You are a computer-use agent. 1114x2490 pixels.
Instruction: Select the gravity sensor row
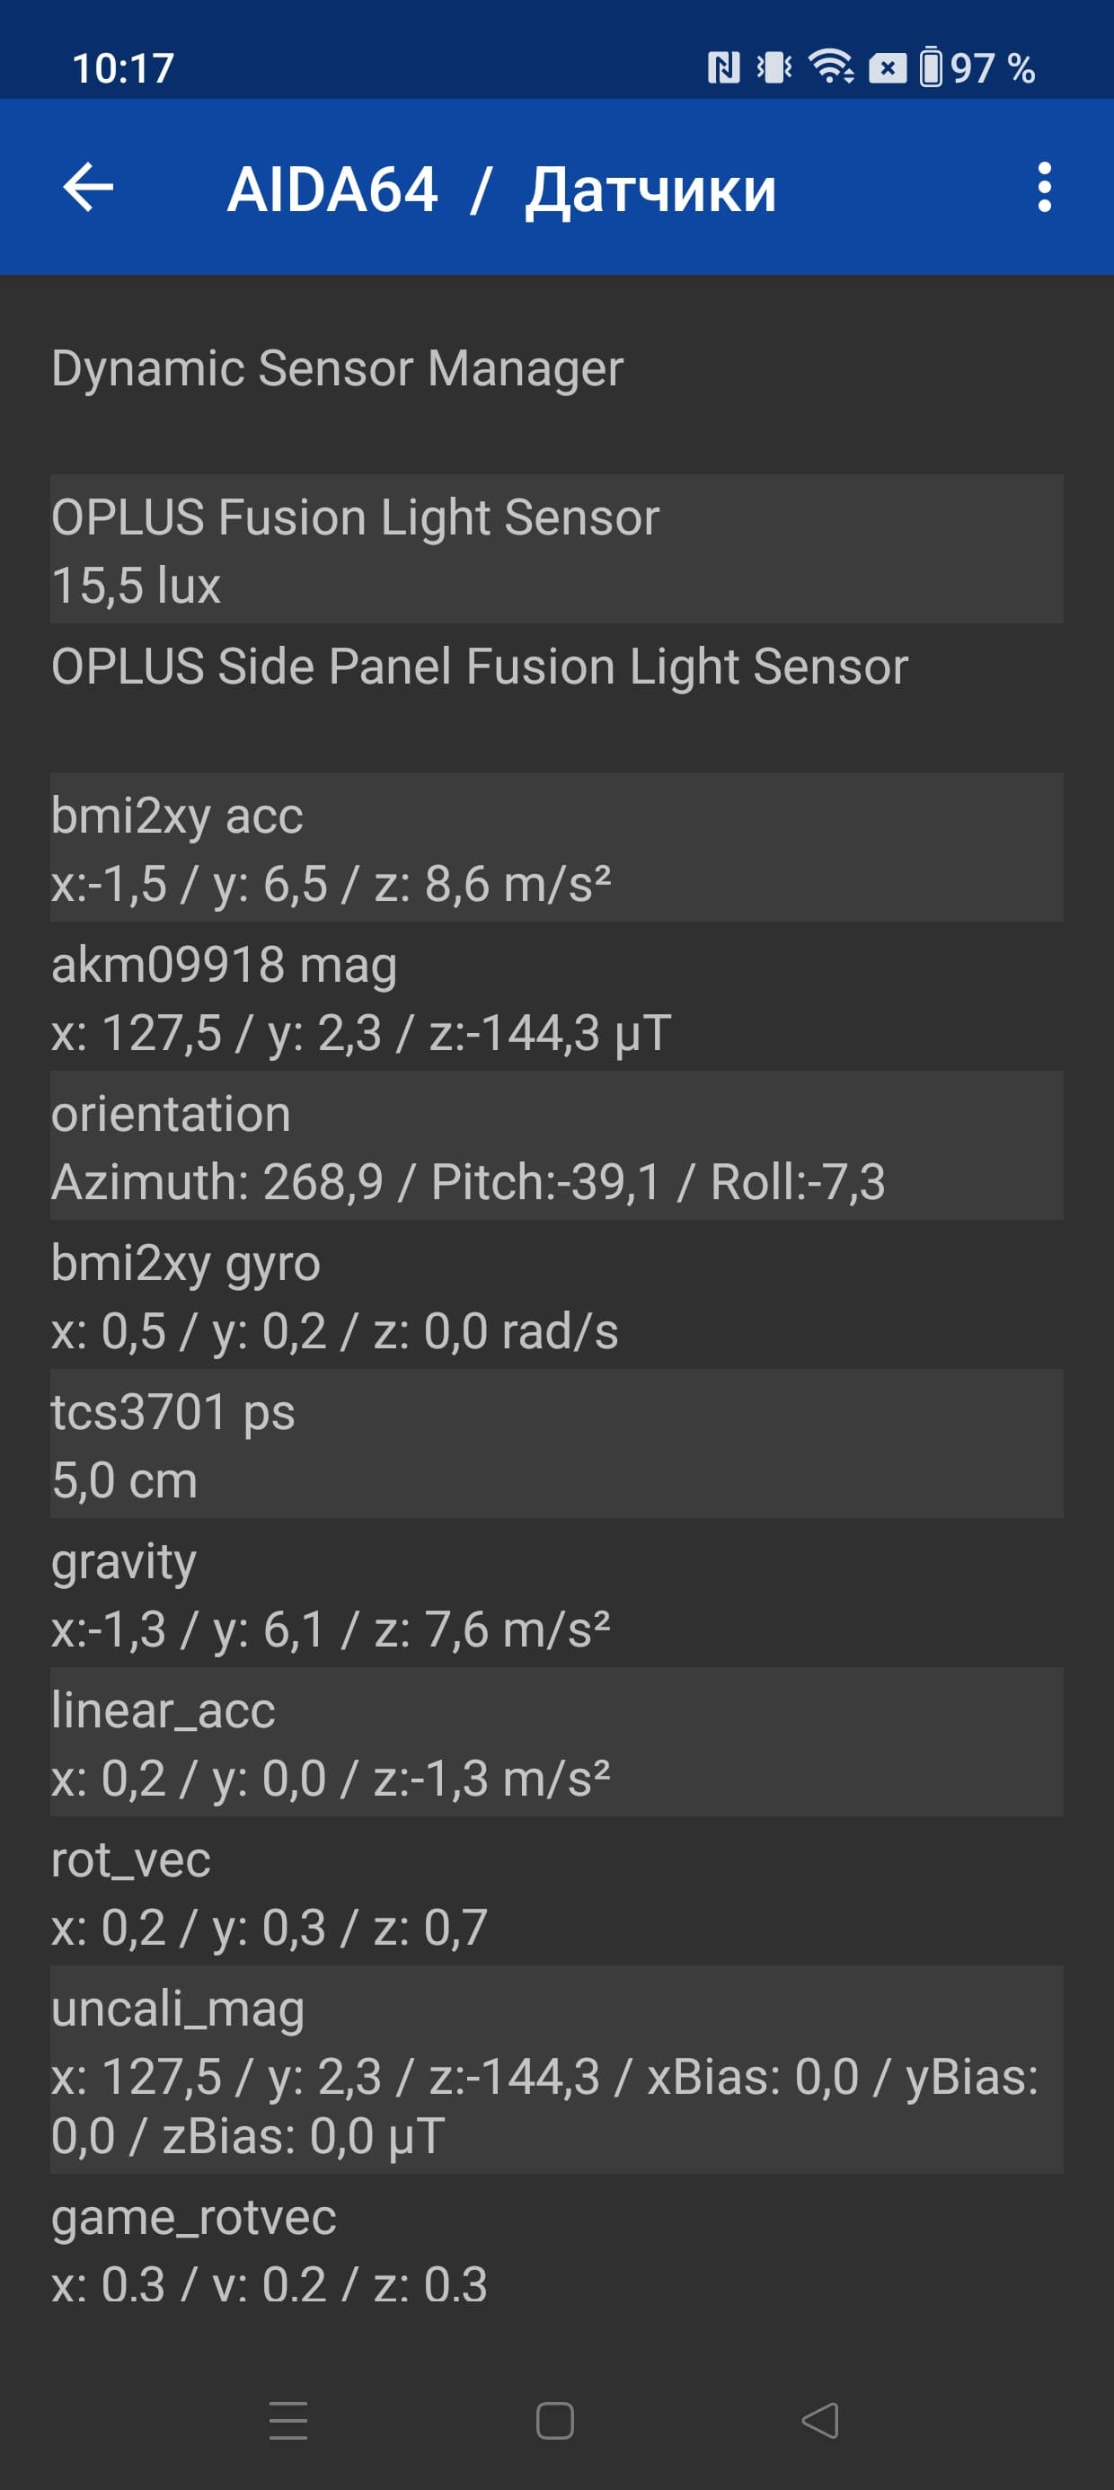point(556,1593)
